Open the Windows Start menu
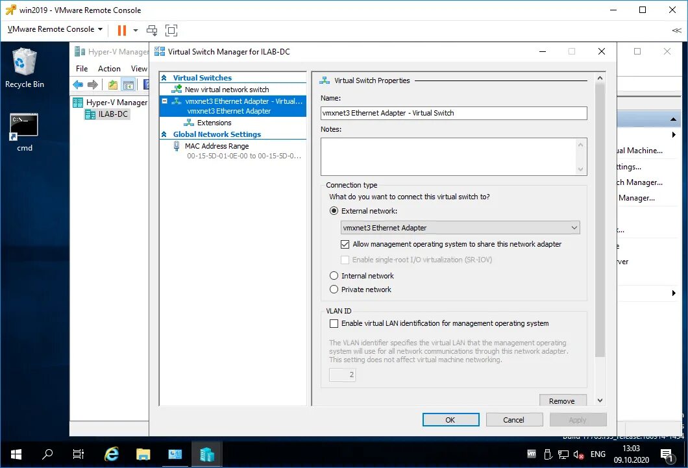 16,454
